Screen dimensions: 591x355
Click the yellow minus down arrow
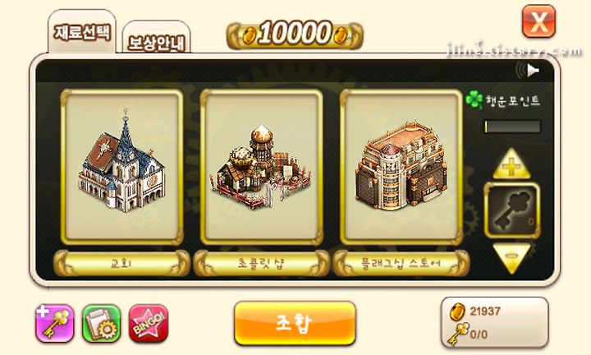pos(511,258)
